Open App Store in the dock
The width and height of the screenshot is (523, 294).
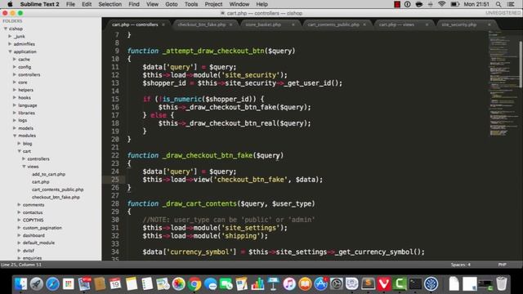click(320, 284)
